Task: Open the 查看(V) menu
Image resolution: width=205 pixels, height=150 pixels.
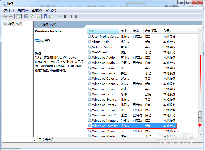Action: [36, 10]
